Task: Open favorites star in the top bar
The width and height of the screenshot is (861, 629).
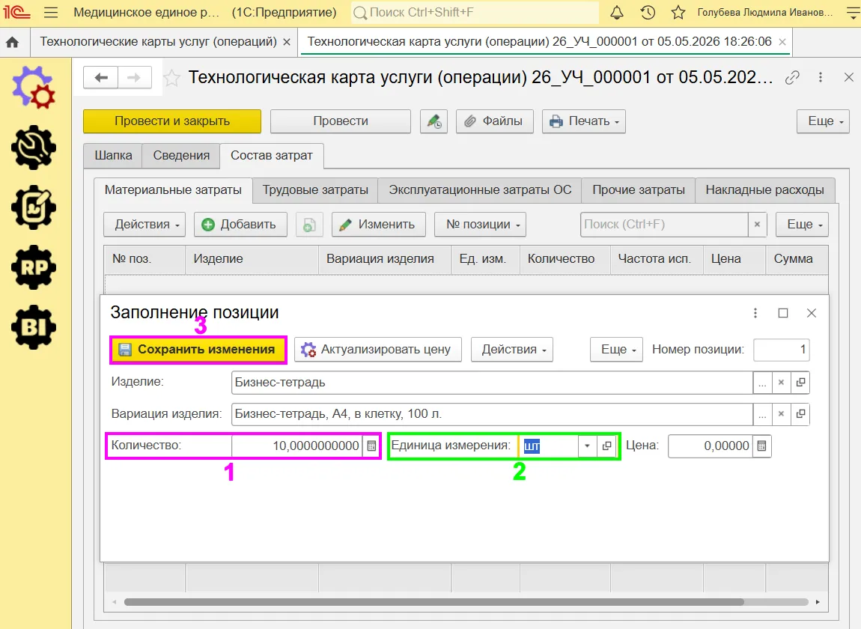Action: point(678,12)
